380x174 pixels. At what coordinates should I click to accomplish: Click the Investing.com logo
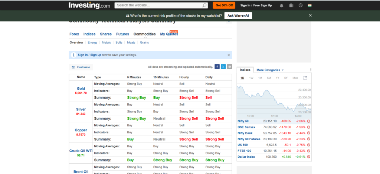click(89, 5)
